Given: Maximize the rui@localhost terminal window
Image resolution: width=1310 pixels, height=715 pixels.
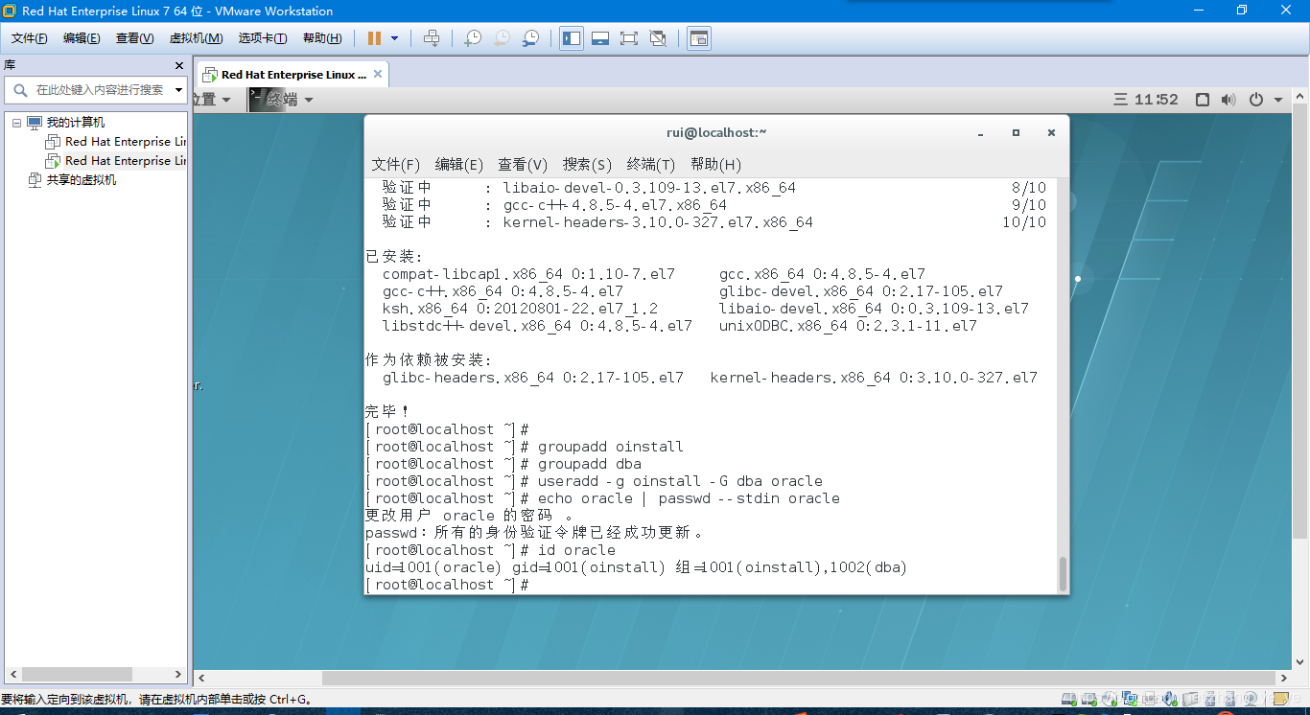Looking at the screenshot, I should pyautogui.click(x=1016, y=133).
